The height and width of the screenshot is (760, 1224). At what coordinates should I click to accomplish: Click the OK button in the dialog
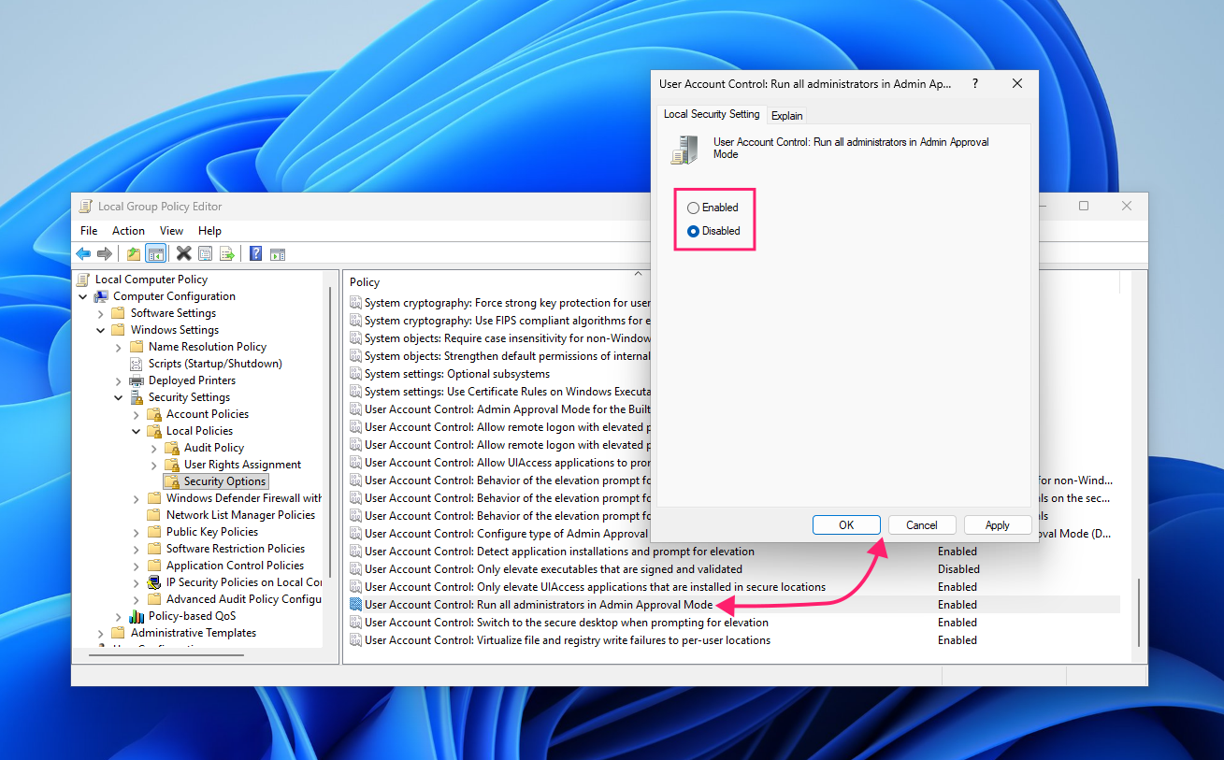(x=846, y=525)
